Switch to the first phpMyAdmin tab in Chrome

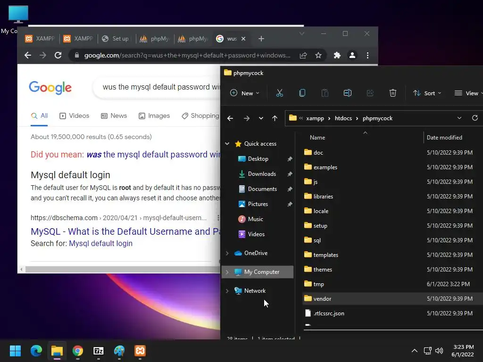[155, 39]
